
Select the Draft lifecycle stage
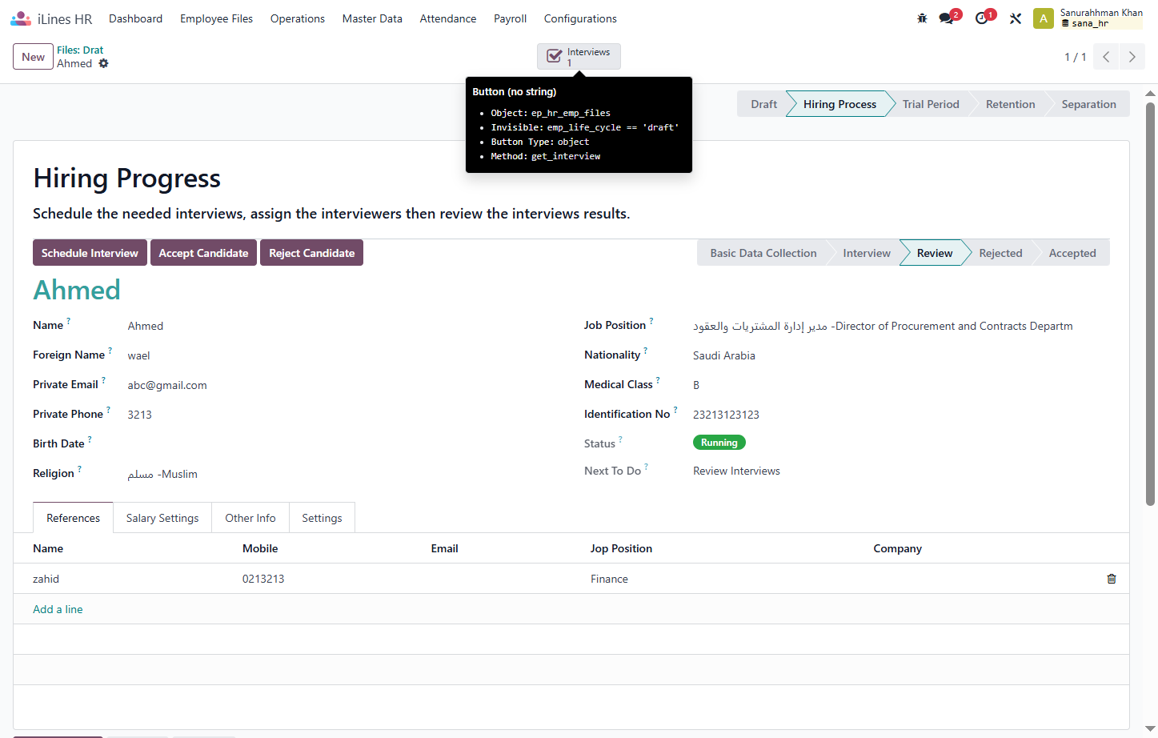763,104
